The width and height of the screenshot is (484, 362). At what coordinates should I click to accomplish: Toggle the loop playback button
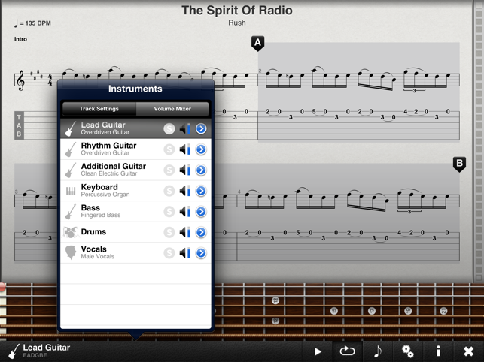tap(347, 351)
